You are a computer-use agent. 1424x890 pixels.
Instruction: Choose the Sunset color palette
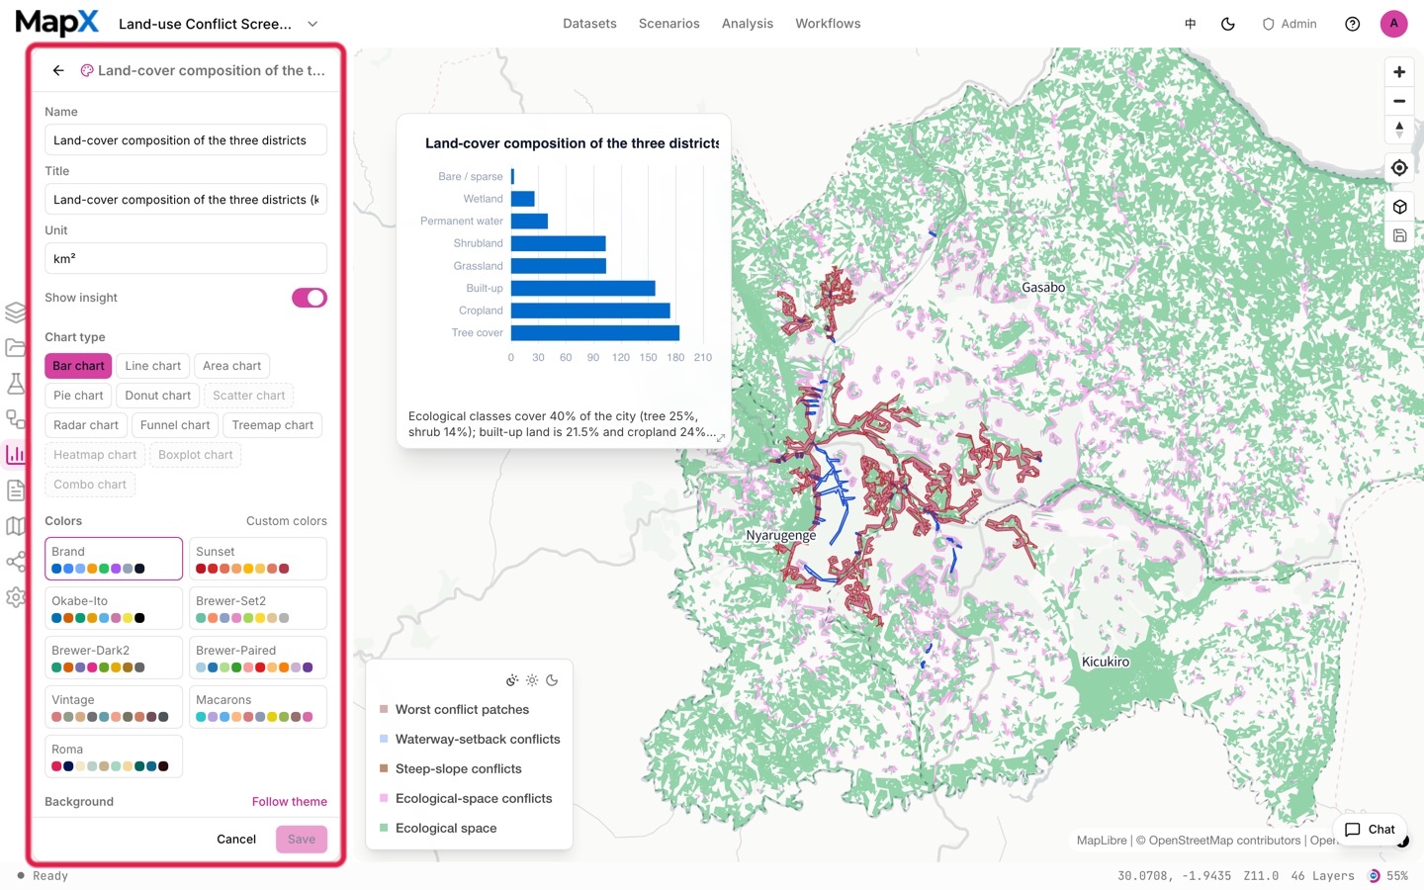click(258, 559)
